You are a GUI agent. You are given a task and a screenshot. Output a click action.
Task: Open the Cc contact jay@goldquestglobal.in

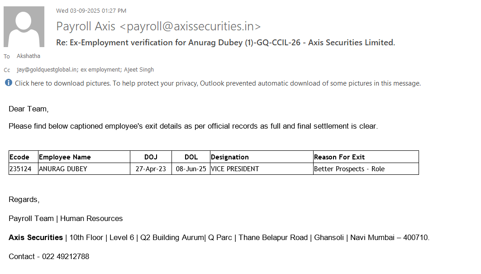(x=47, y=70)
